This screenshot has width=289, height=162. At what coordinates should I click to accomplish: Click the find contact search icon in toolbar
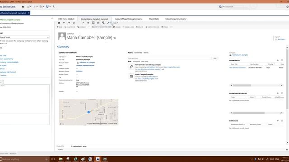tap(103, 23)
